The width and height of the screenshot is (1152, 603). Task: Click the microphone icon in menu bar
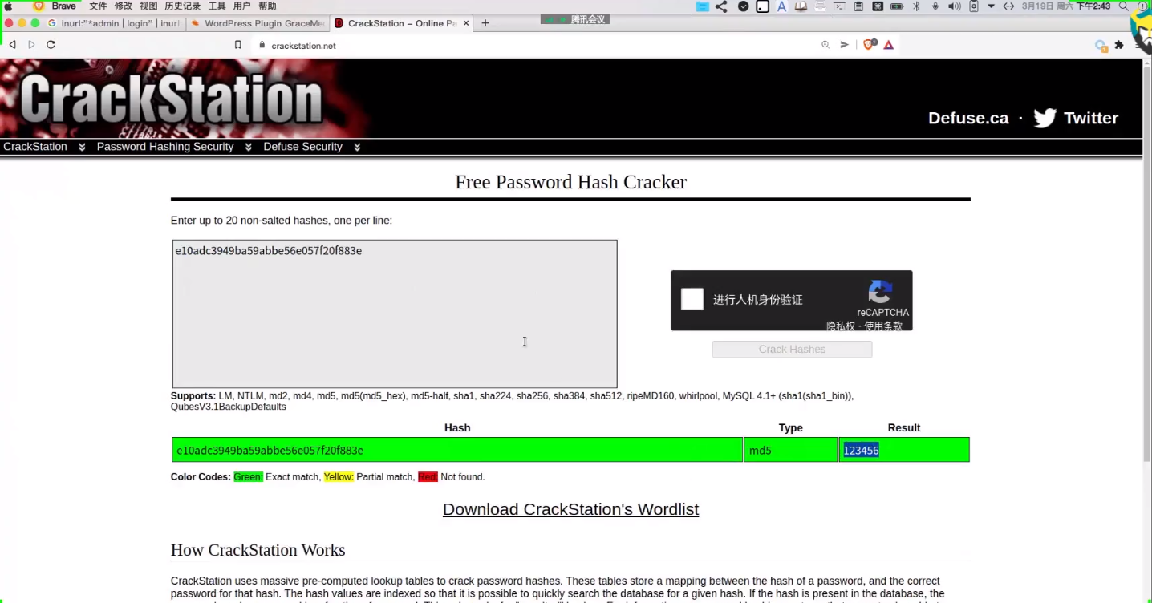[x=935, y=6]
